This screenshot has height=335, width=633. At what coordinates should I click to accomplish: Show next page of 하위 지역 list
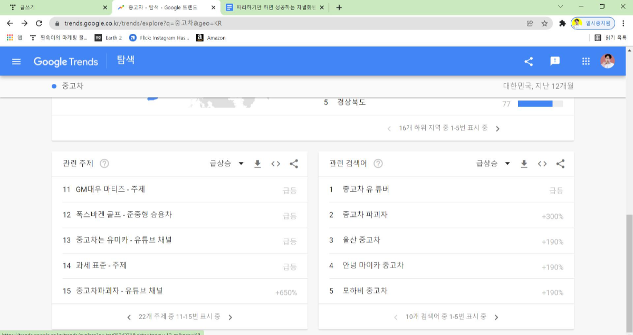(497, 128)
